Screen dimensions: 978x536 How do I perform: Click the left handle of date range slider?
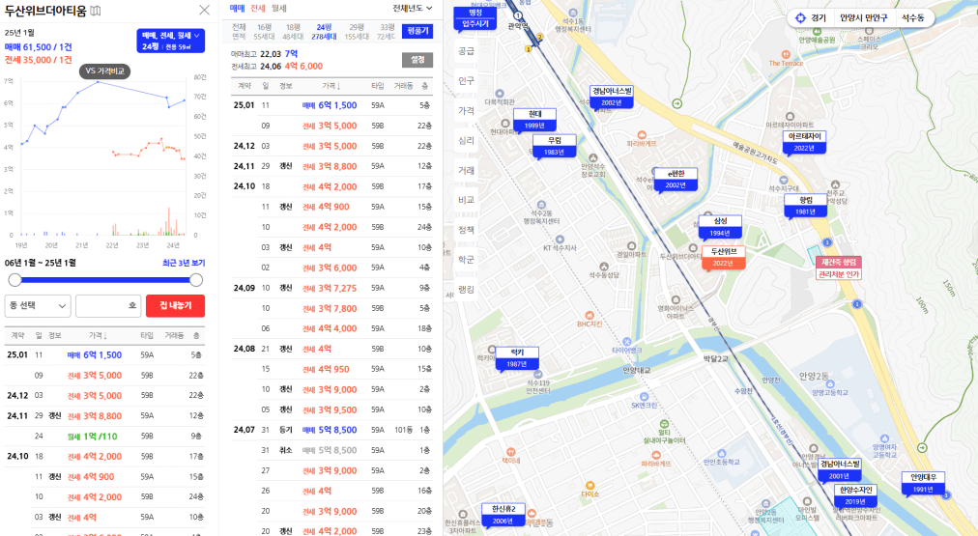14,280
